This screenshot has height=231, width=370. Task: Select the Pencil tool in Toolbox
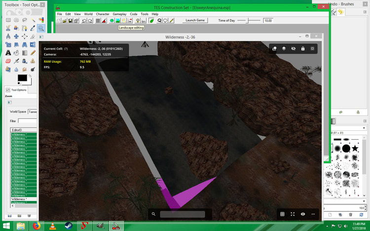(x=33, y=53)
